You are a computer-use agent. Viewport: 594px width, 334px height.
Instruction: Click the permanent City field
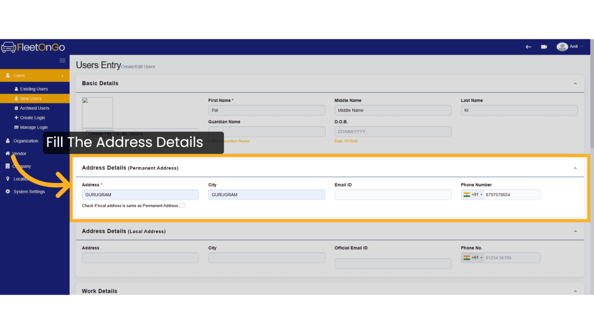[x=267, y=195]
